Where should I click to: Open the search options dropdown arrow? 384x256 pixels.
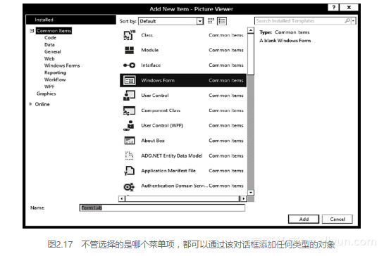coord(353,21)
